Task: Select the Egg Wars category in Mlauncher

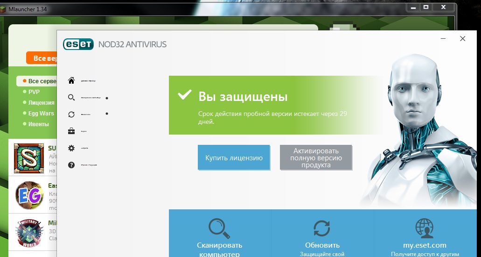Action: pyautogui.click(x=39, y=114)
